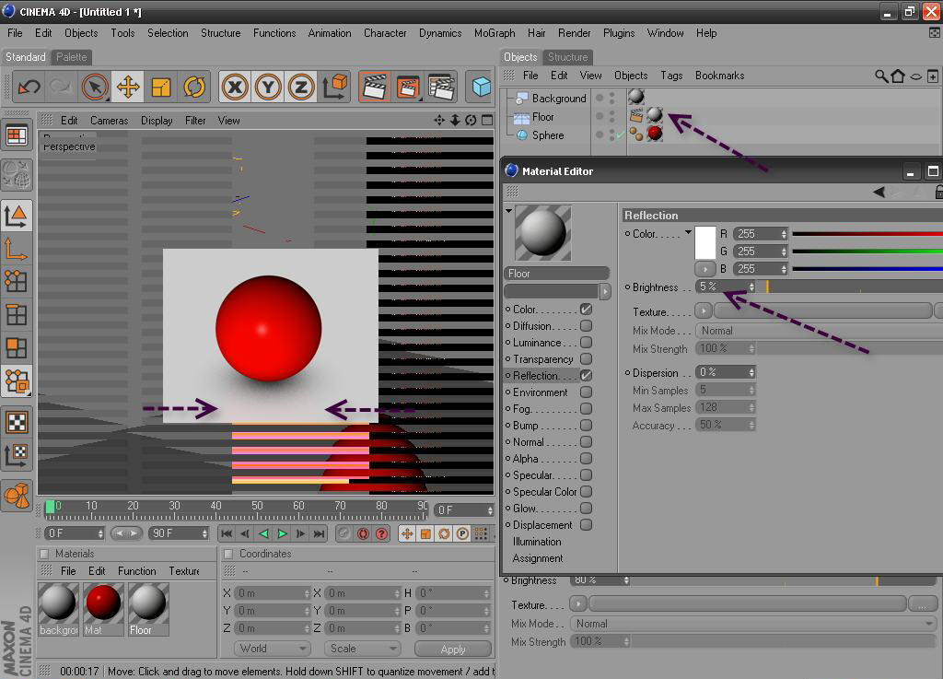Enable Environment channel checkbox

(587, 392)
